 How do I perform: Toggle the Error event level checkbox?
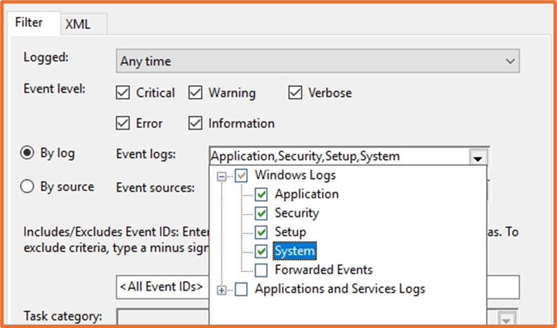123,123
